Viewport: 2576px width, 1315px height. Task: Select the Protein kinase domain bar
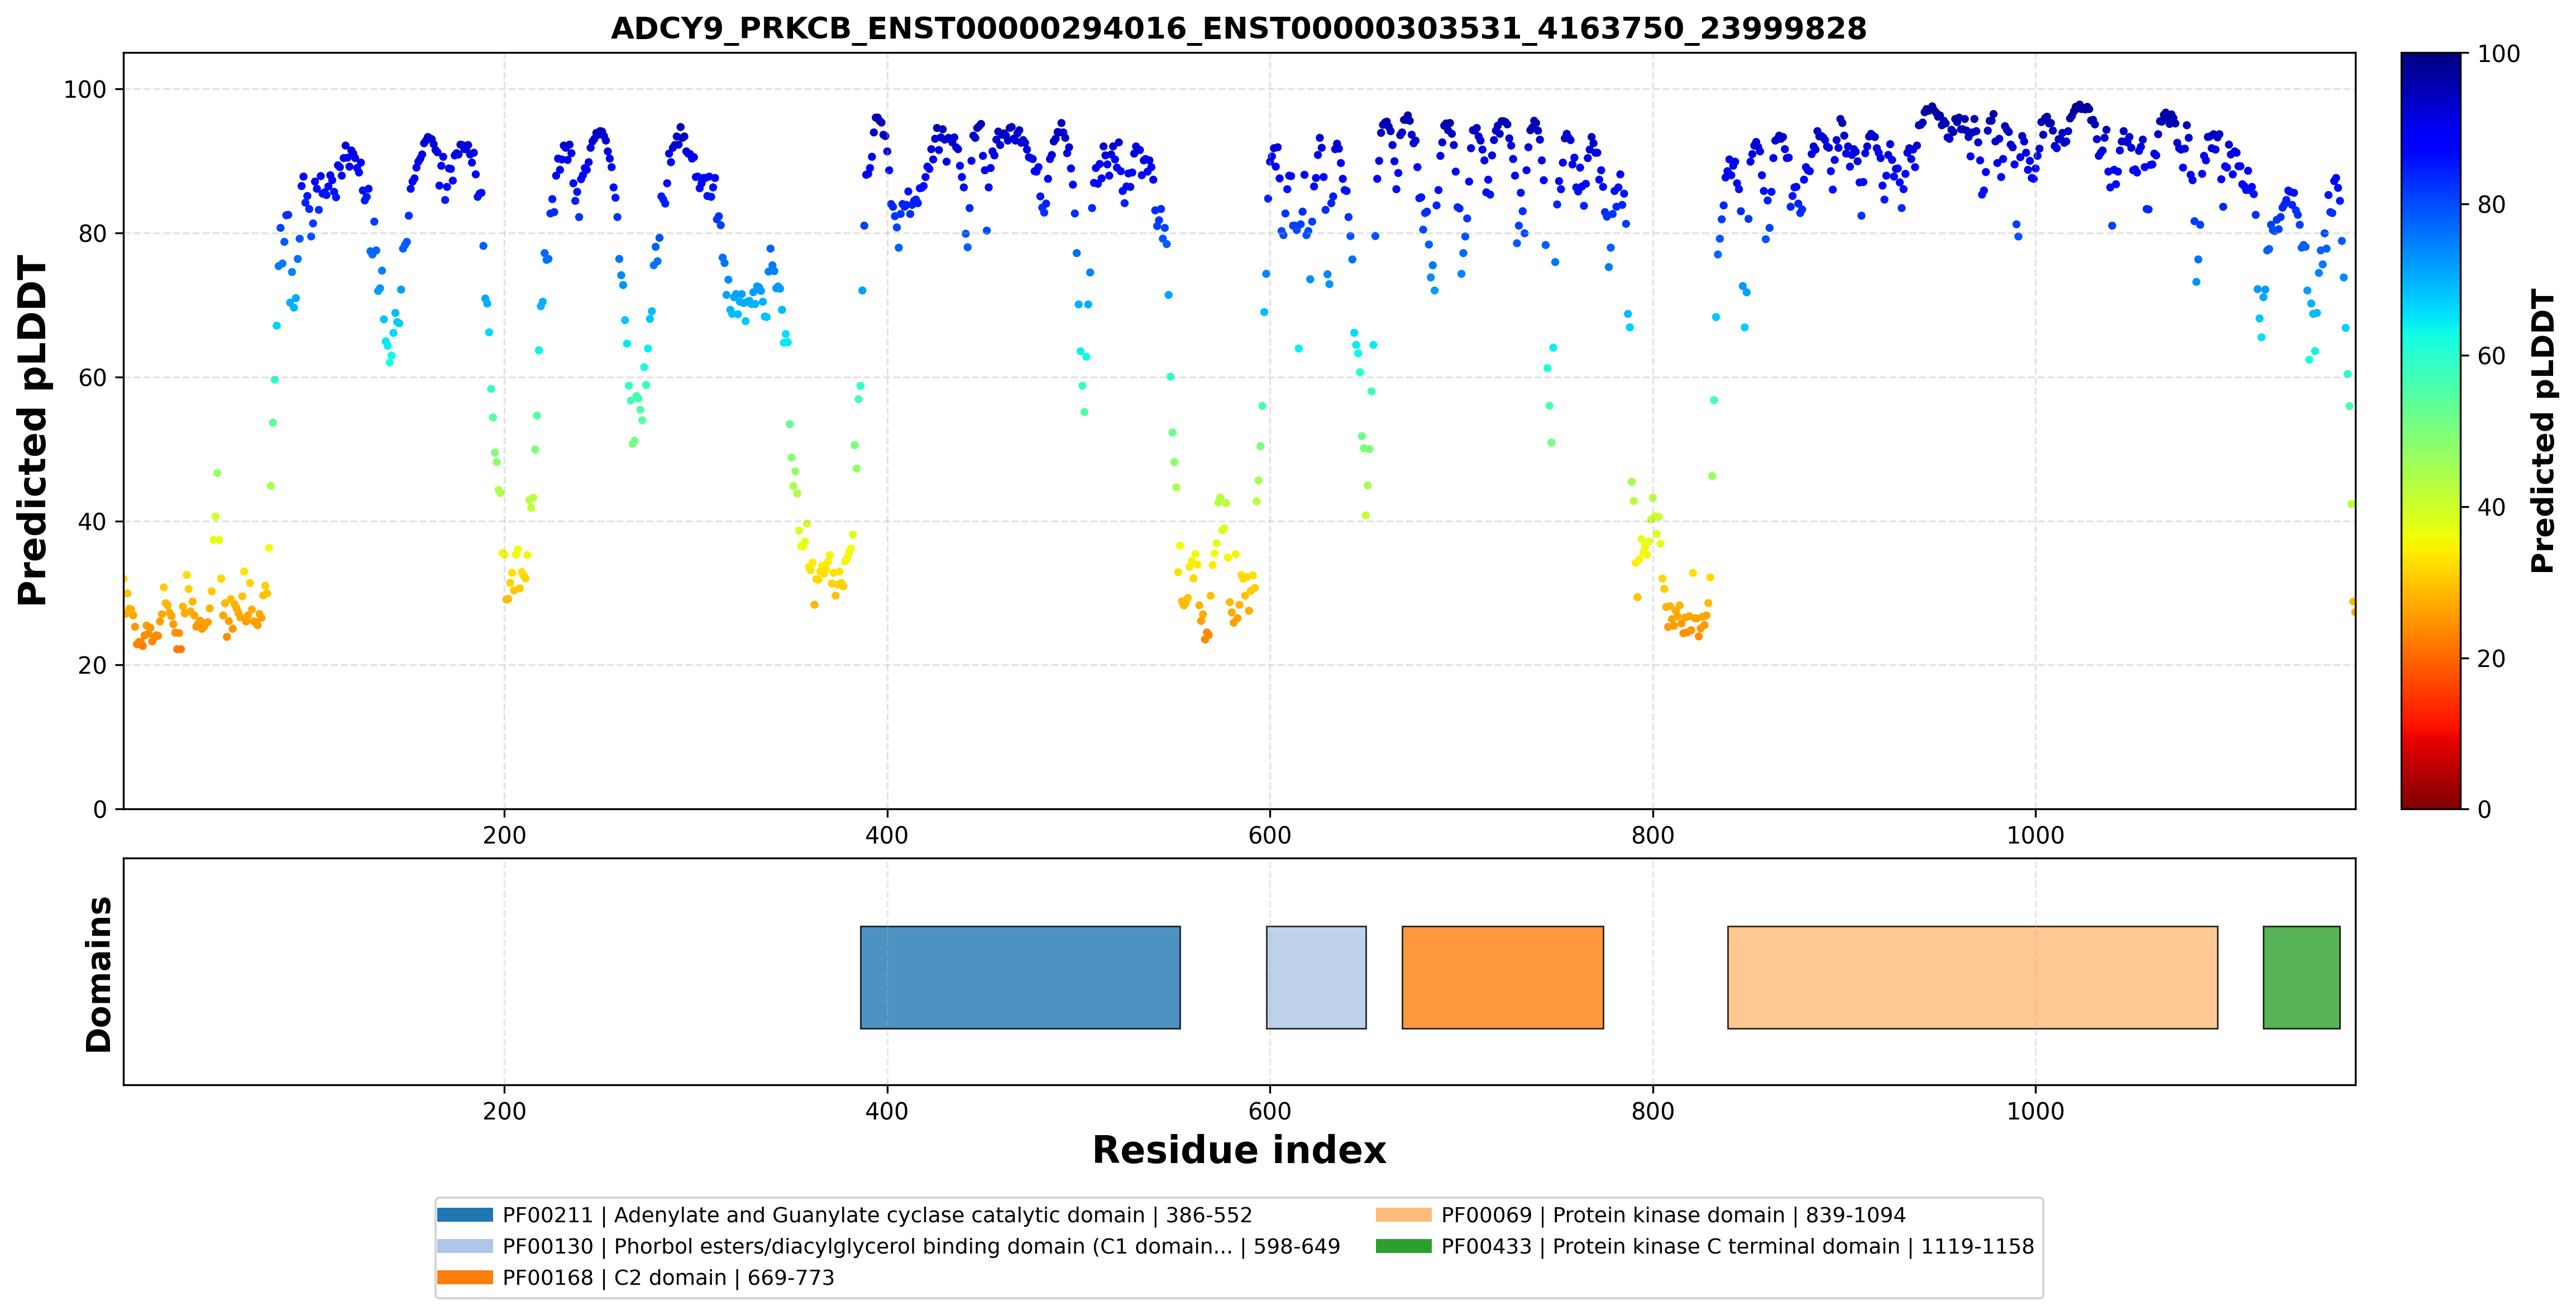pyautogui.click(x=1973, y=977)
